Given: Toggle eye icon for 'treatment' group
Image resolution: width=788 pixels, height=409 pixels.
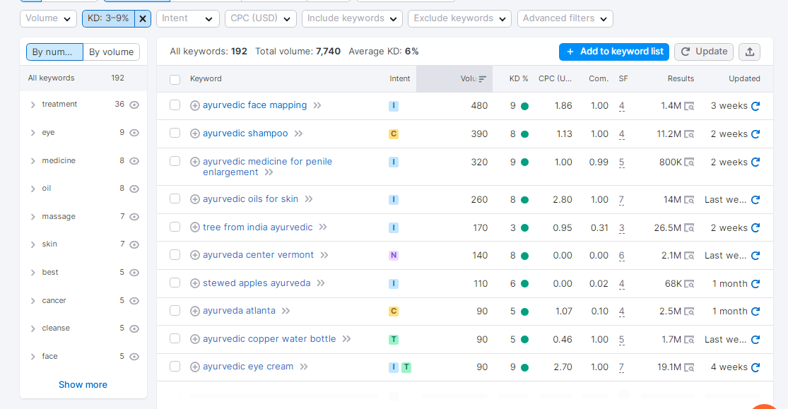Looking at the screenshot, I should pyautogui.click(x=134, y=105).
